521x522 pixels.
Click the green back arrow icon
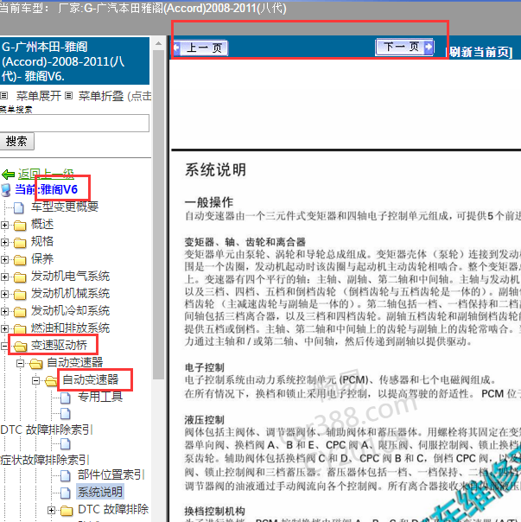tap(8, 174)
